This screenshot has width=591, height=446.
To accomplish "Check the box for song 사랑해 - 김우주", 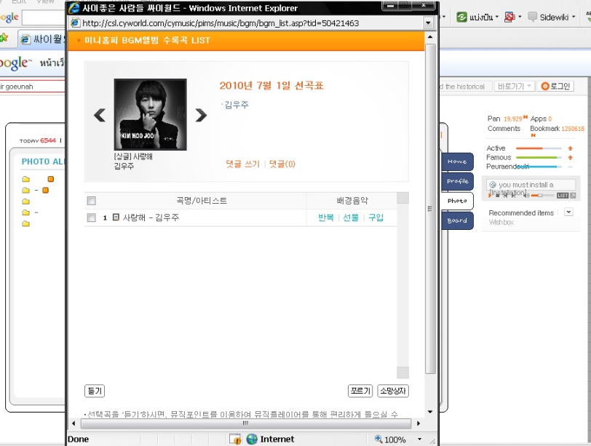I will [91, 218].
